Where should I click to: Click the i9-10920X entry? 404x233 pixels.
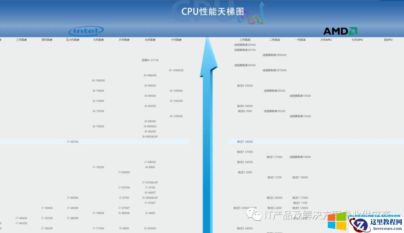(176, 101)
